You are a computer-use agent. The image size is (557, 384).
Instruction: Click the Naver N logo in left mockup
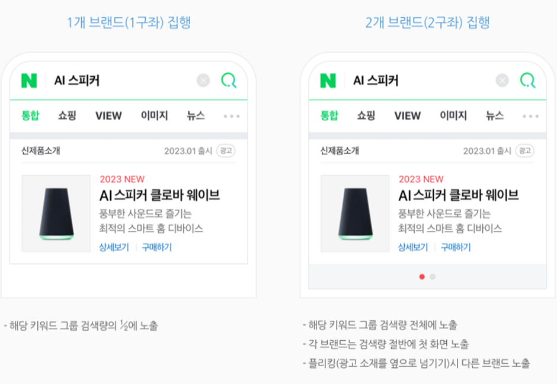click(29, 81)
